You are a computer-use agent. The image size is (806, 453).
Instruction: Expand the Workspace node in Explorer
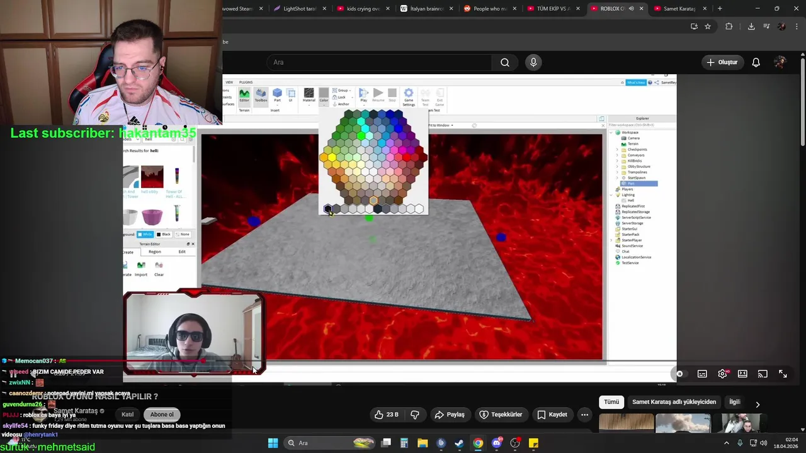(611, 133)
